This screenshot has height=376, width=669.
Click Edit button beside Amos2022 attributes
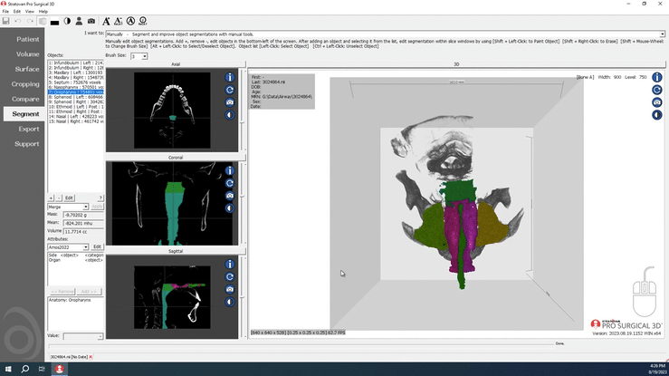(x=98, y=246)
